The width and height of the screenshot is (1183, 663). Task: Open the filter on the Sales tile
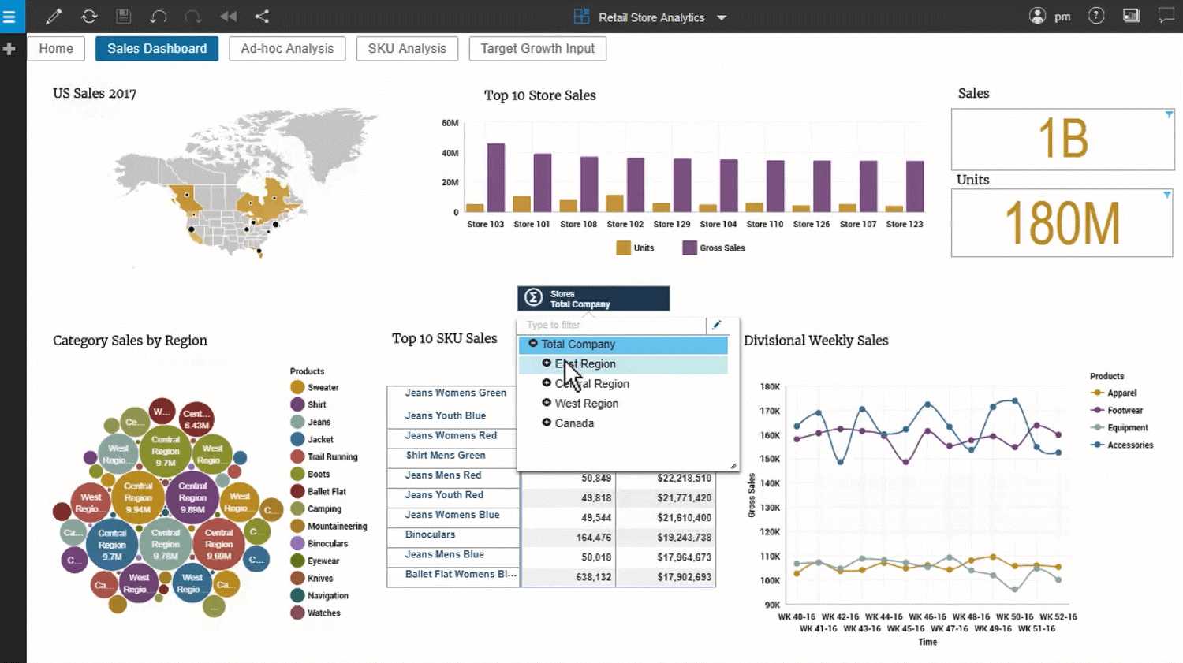(1168, 114)
